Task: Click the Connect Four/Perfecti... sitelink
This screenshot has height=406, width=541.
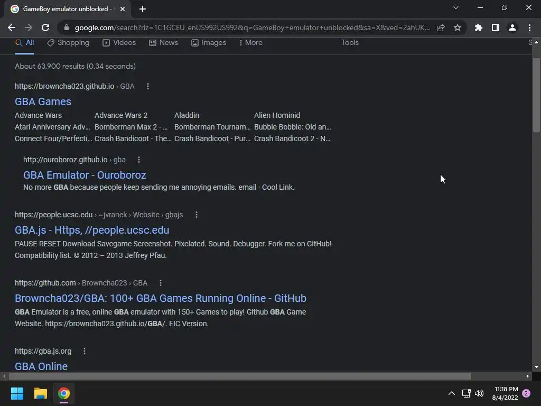Action: coord(53,139)
